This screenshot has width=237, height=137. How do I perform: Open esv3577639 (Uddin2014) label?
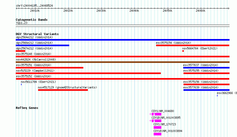click(201, 87)
